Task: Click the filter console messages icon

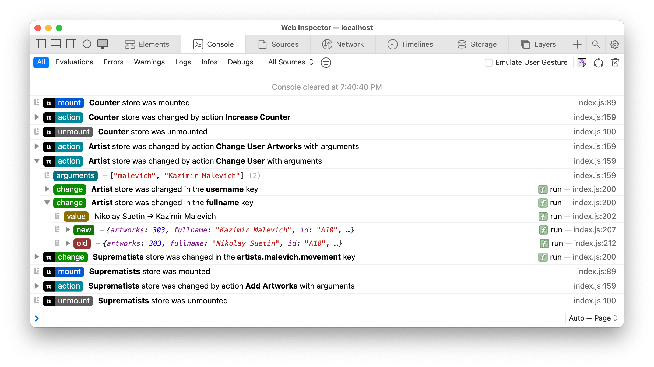Action: point(326,63)
